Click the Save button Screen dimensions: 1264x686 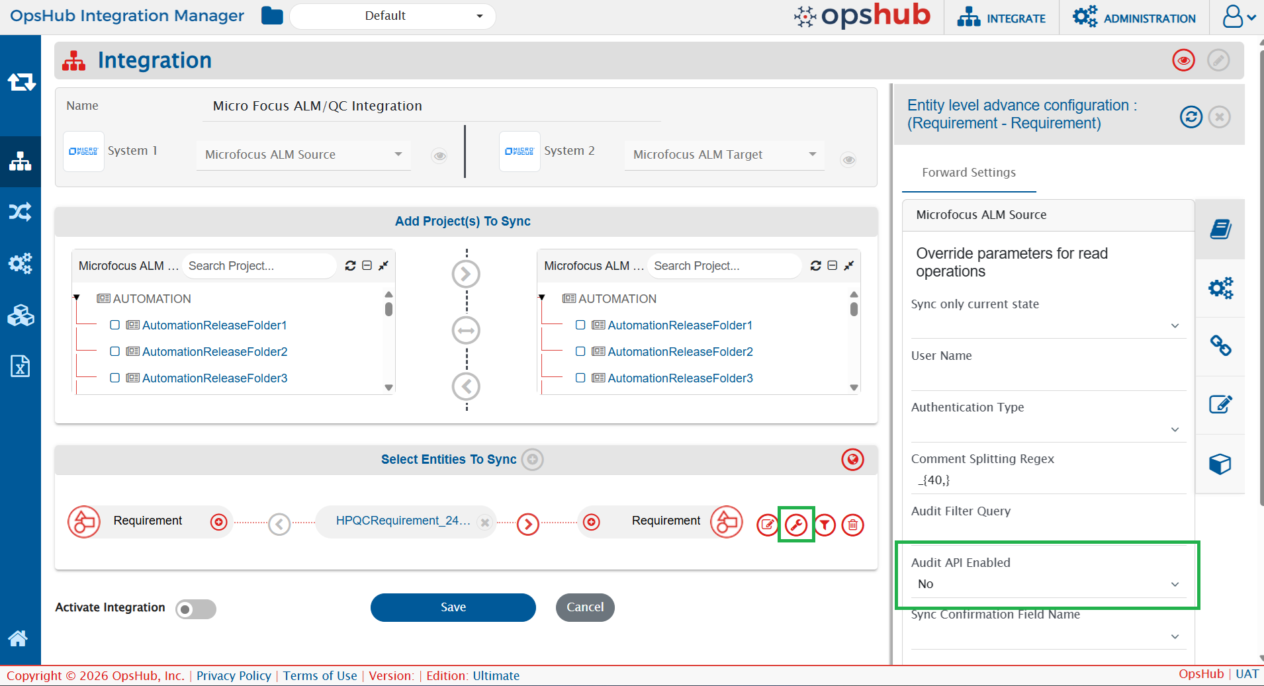pyautogui.click(x=453, y=607)
